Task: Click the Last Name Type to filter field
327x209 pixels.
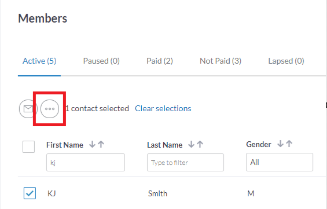Action: pos(185,163)
